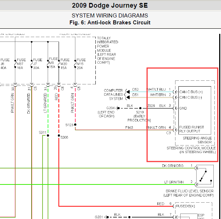Select circuit code D51
The width and height of the screenshot is (221, 219).
click(x=135, y=95)
